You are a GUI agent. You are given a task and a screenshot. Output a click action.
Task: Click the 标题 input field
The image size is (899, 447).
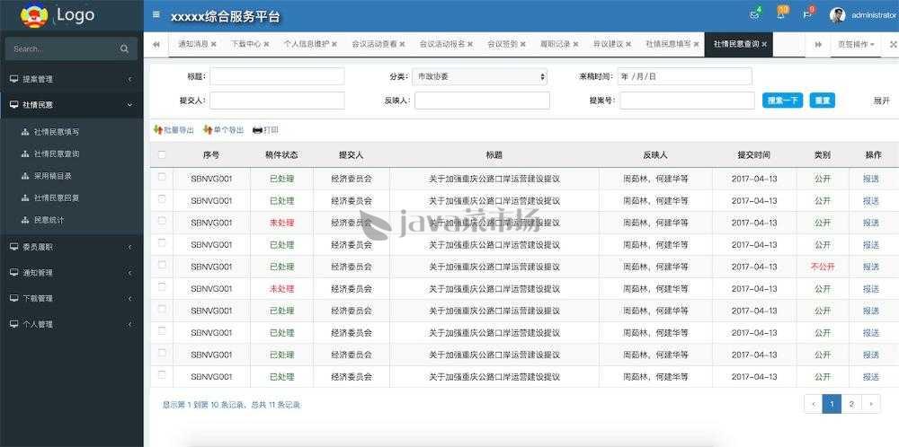pyautogui.click(x=278, y=76)
